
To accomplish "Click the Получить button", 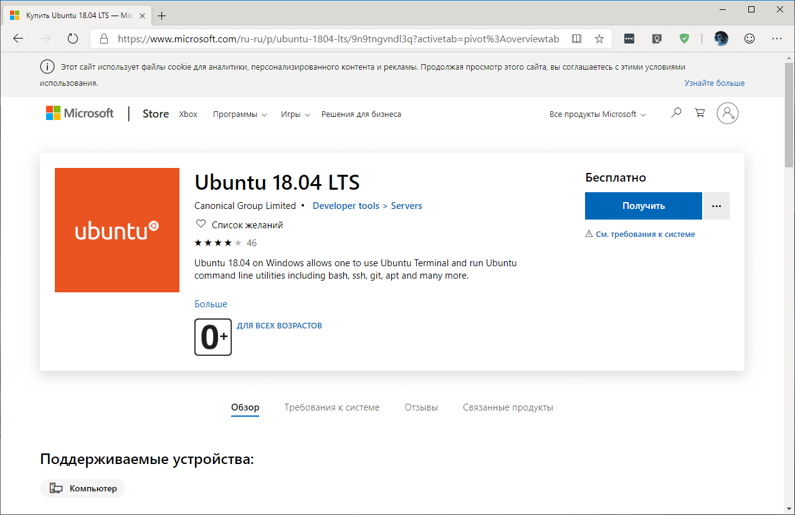I will pos(643,205).
